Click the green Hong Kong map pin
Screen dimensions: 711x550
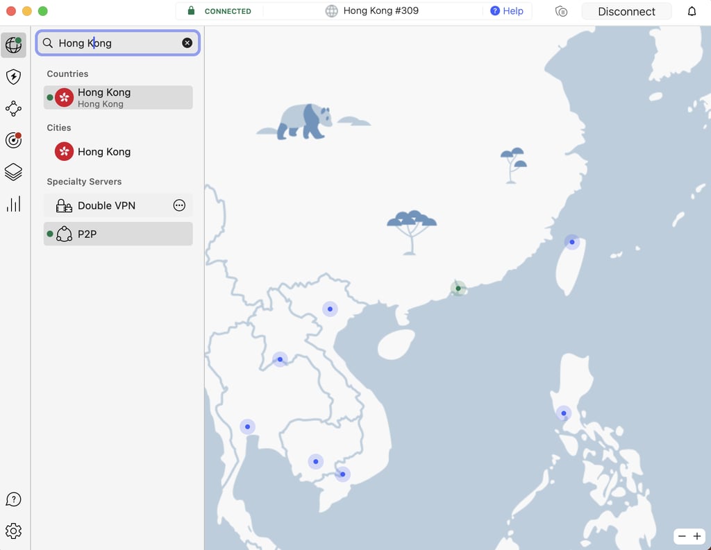pos(458,288)
